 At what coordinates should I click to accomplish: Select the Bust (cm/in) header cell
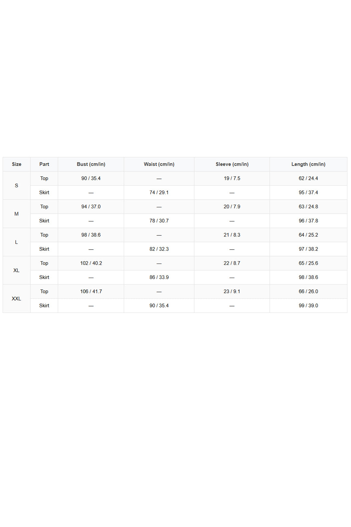point(91,164)
